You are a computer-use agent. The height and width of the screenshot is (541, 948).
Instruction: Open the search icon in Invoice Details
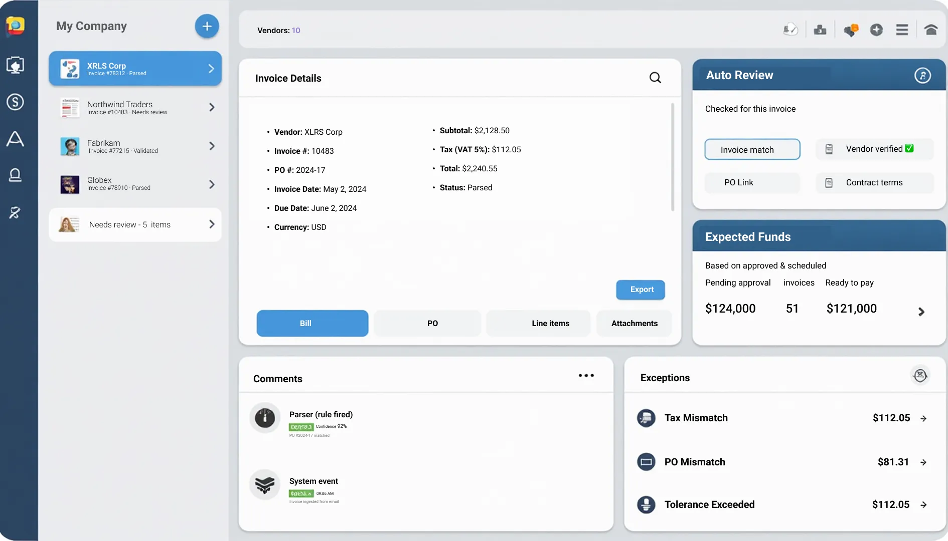(x=655, y=78)
